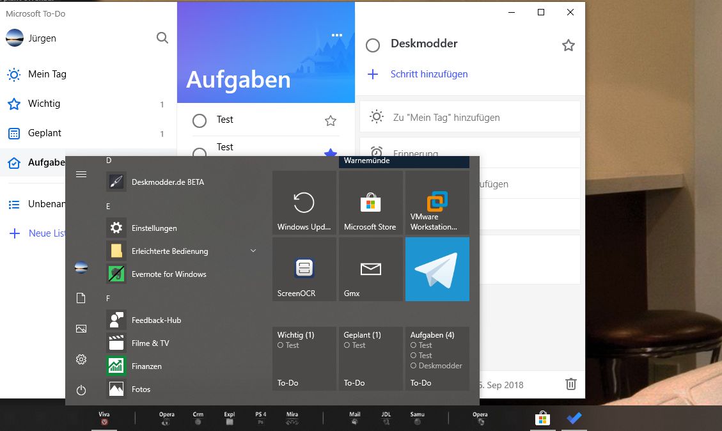The width and height of the screenshot is (722, 431).
Task: Open Jürgen account profile
Action: (31, 38)
